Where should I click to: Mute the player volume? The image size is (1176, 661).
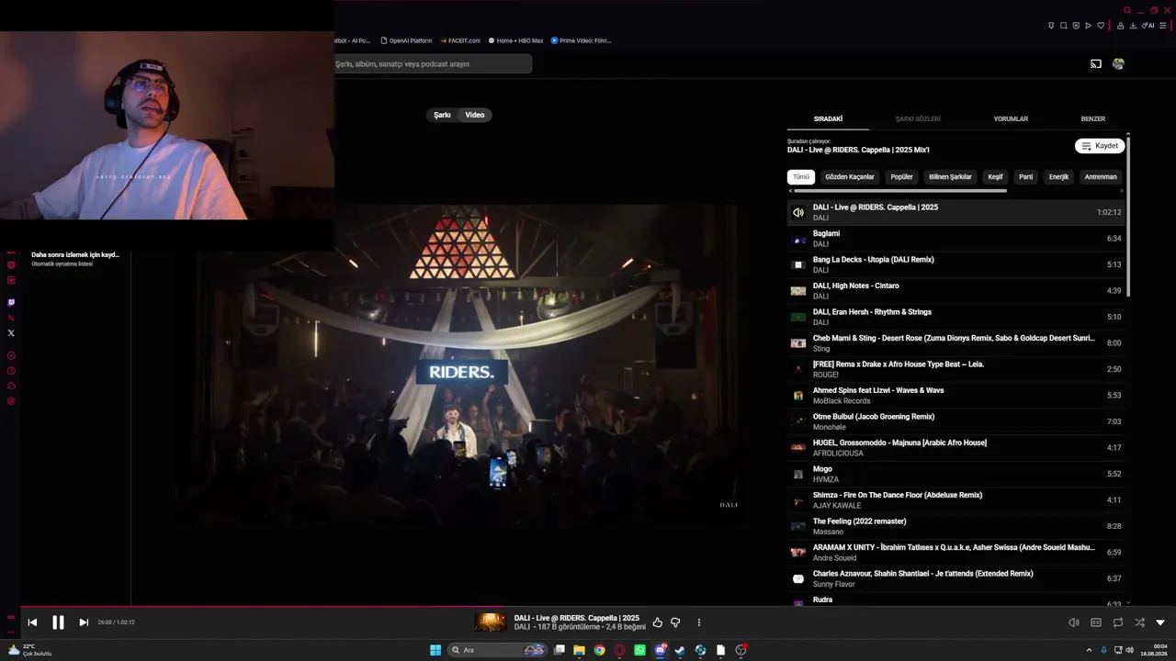[1074, 622]
